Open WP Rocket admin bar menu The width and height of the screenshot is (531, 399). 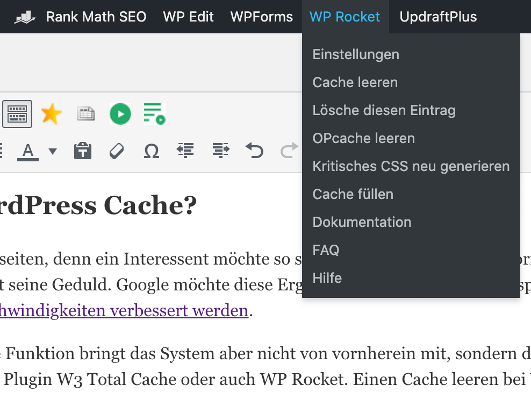[x=345, y=17]
